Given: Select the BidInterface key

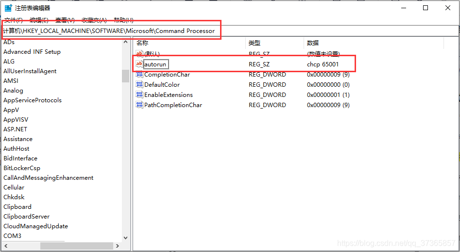Looking at the screenshot, I should (20, 158).
